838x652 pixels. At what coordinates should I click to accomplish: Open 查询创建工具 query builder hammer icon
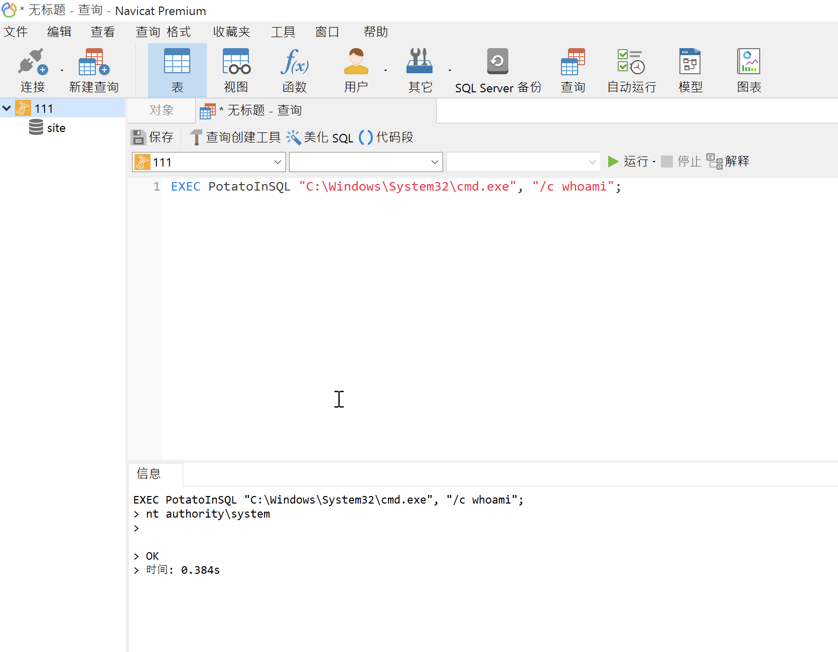coord(196,137)
